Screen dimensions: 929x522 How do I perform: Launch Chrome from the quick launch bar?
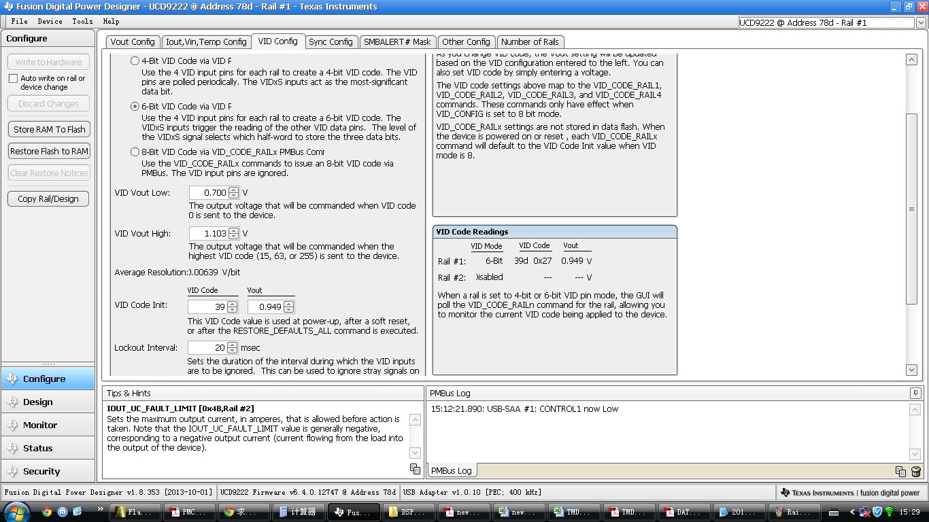(x=47, y=512)
